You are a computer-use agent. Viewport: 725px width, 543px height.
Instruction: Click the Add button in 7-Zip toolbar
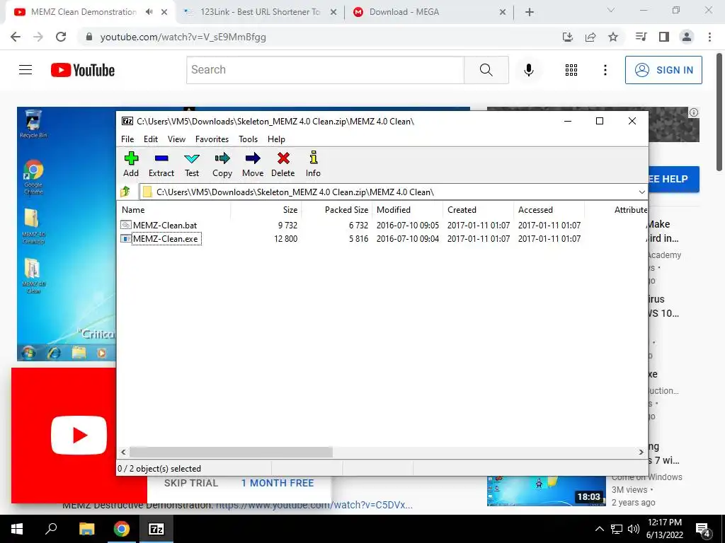tap(131, 164)
